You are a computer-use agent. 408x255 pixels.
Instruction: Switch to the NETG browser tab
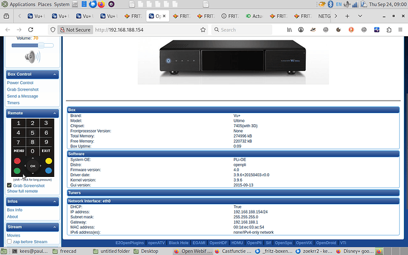point(324,16)
